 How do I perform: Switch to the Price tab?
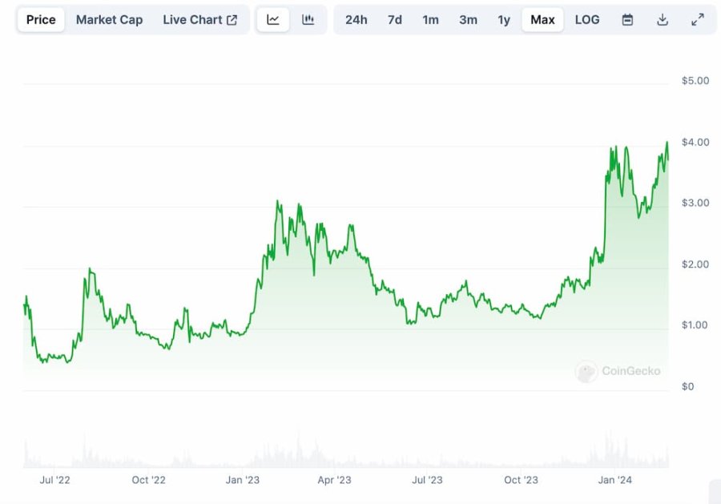tap(41, 20)
